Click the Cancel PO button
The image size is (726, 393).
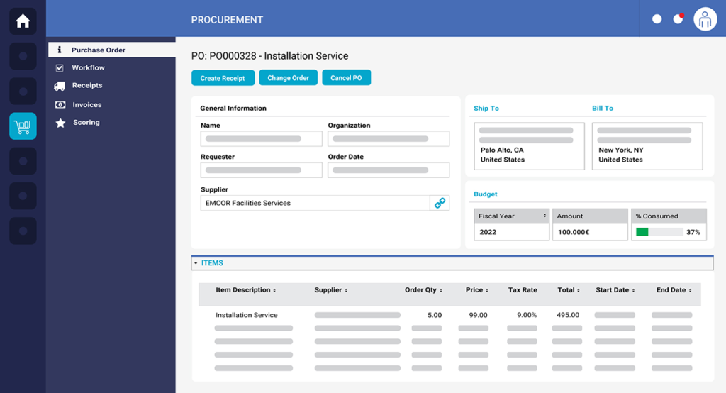346,78
